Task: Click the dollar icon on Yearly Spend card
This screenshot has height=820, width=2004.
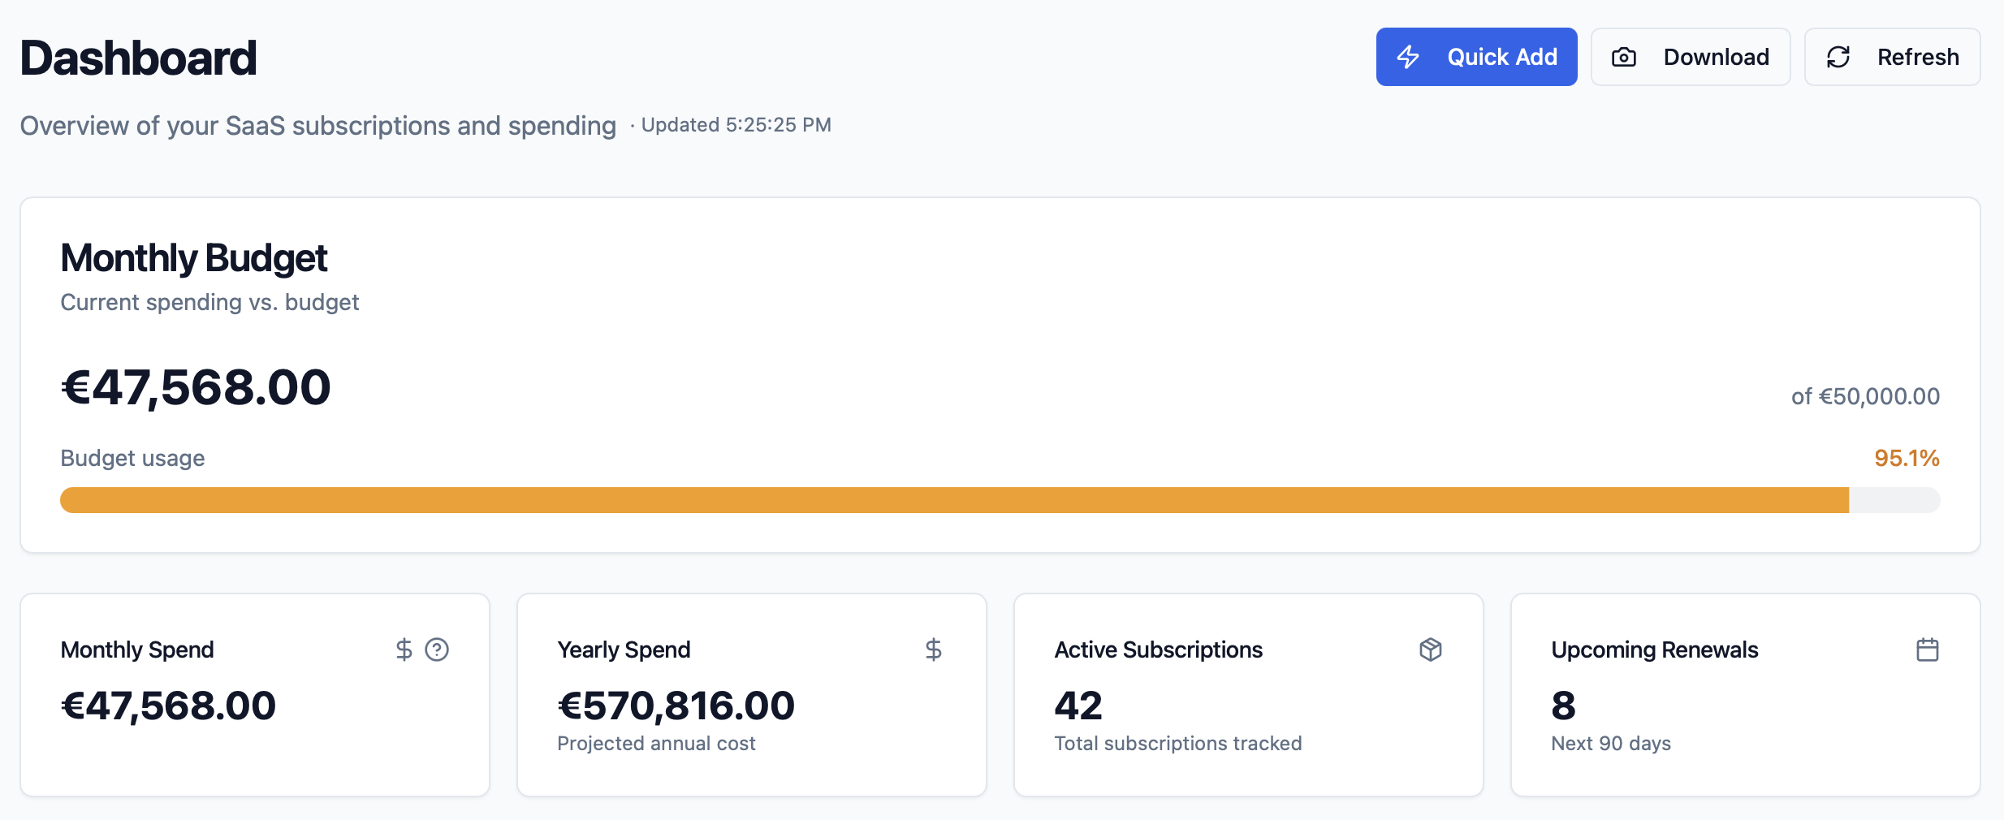Action: [933, 649]
